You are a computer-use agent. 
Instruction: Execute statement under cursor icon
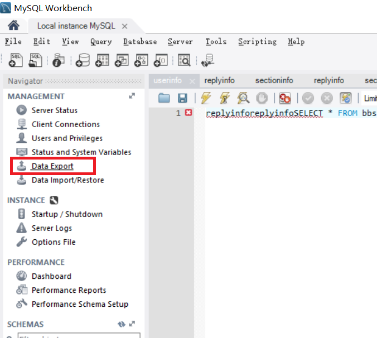click(x=225, y=98)
